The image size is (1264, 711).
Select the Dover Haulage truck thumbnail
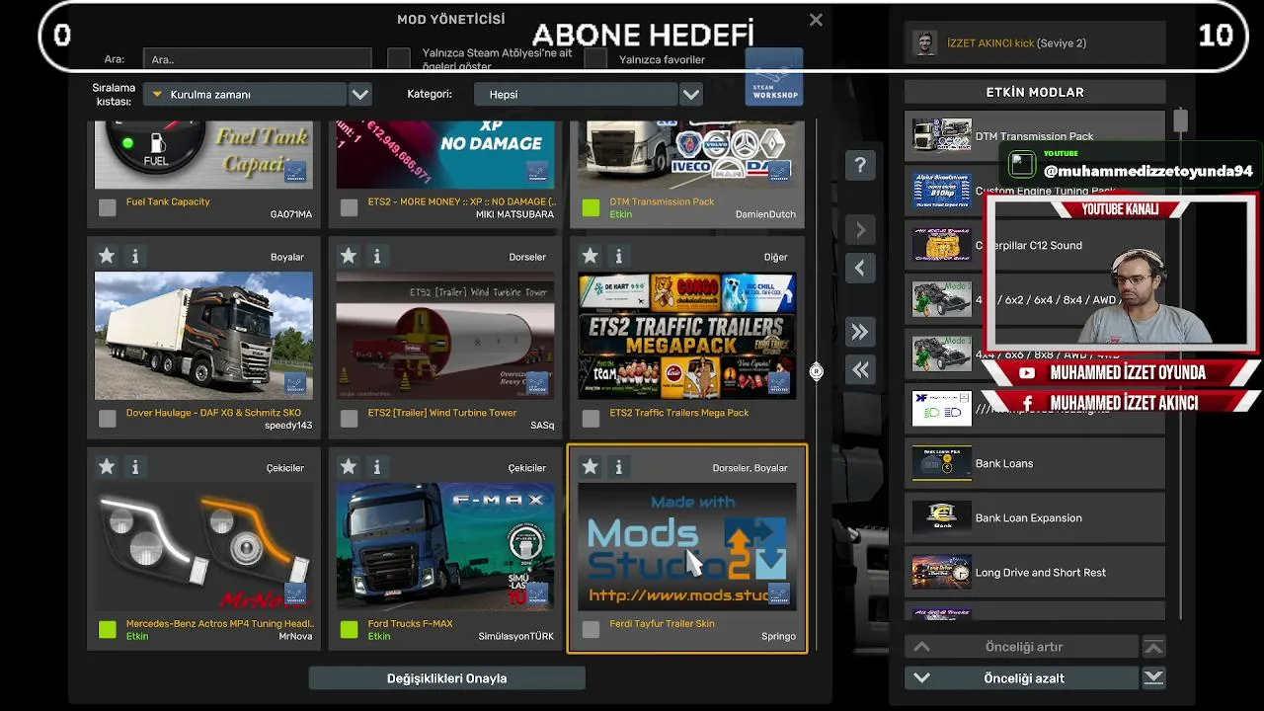click(x=203, y=336)
